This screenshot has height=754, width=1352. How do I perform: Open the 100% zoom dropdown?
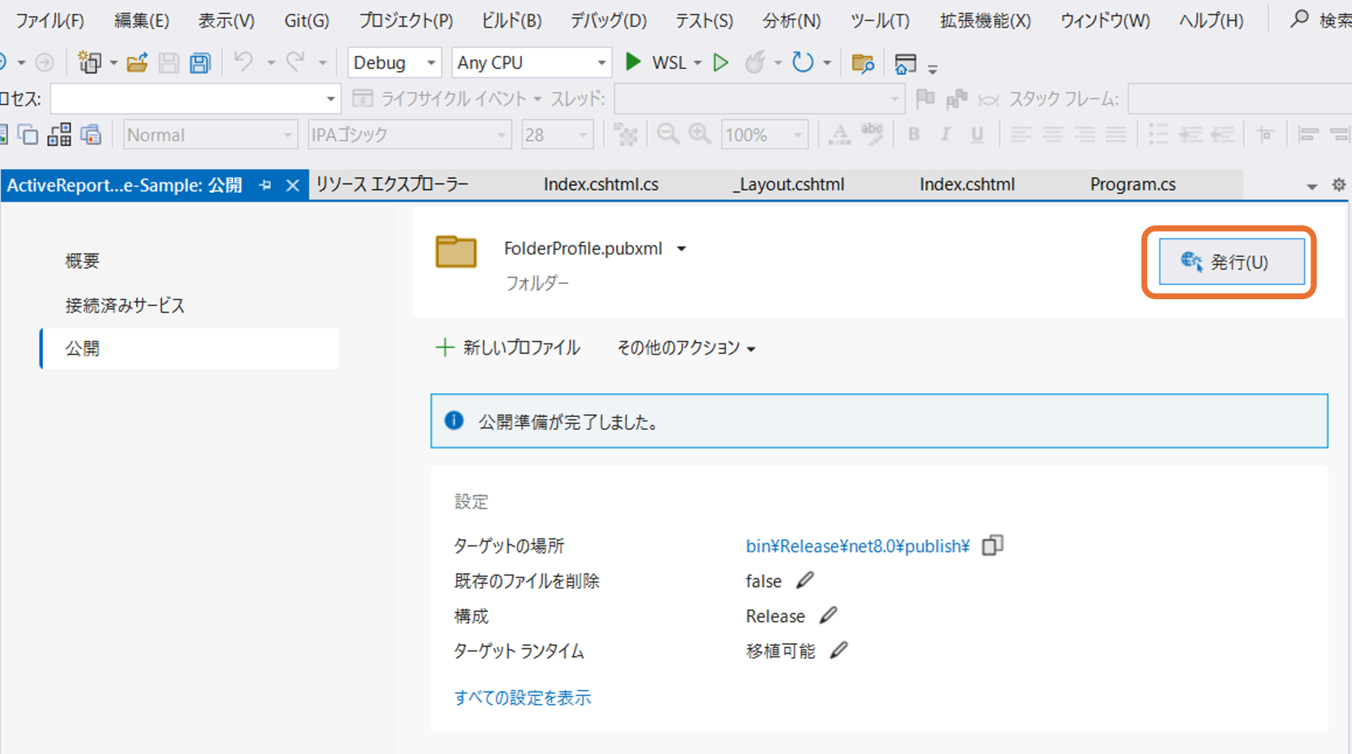[x=765, y=134]
